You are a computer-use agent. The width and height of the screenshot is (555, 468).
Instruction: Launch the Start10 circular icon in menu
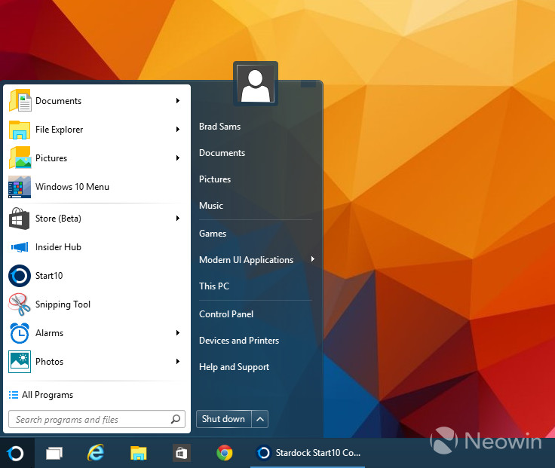20,276
